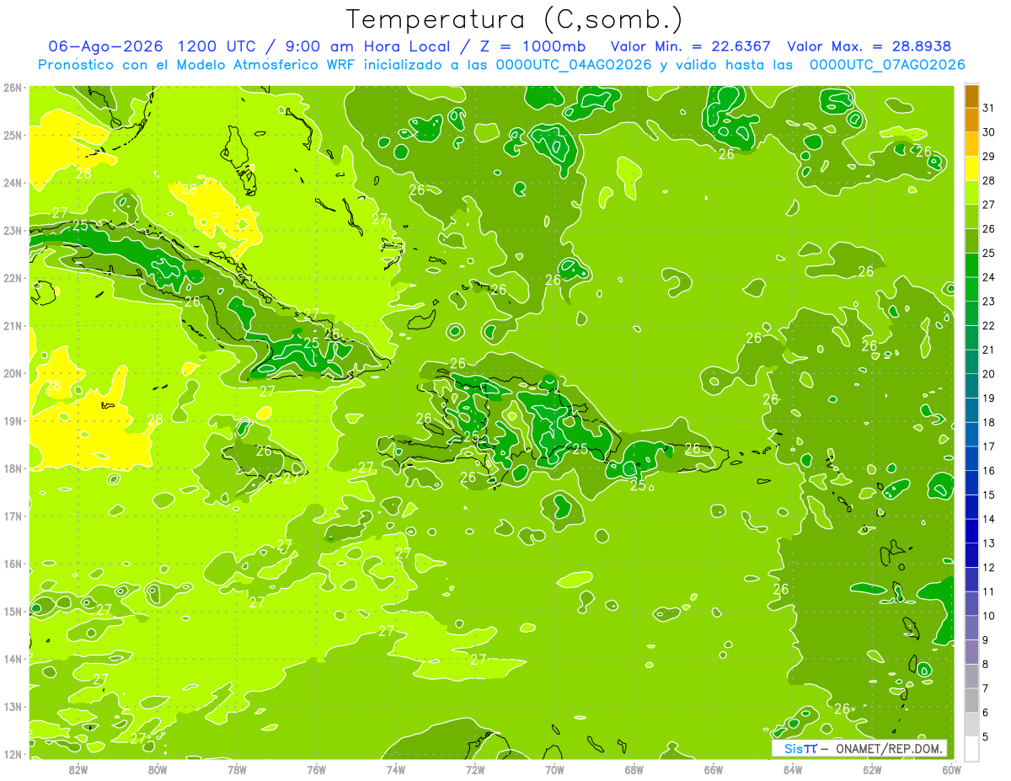1011x781 pixels.
Task: Click the '78W' longitude axis label
Action: tap(237, 769)
